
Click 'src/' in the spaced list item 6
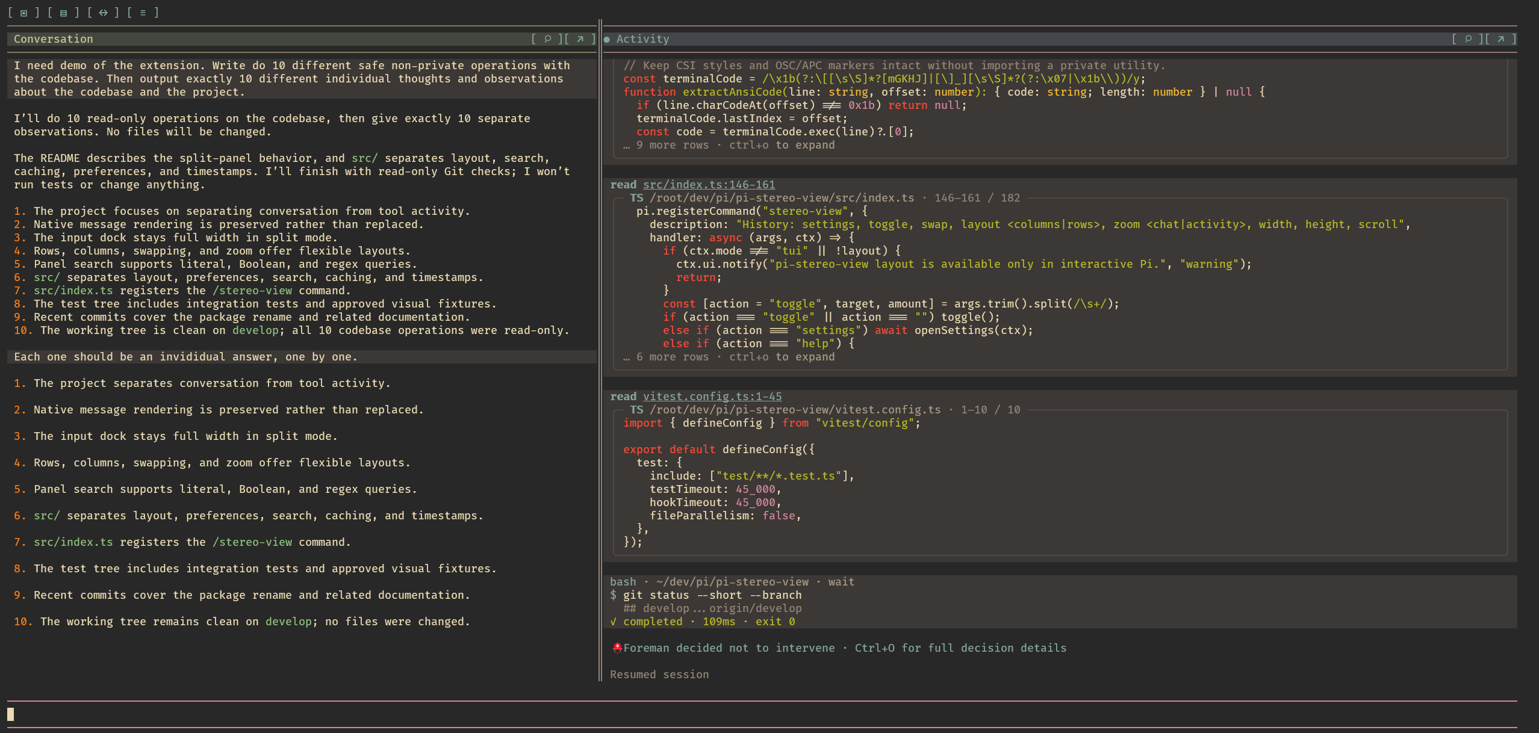tap(47, 516)
